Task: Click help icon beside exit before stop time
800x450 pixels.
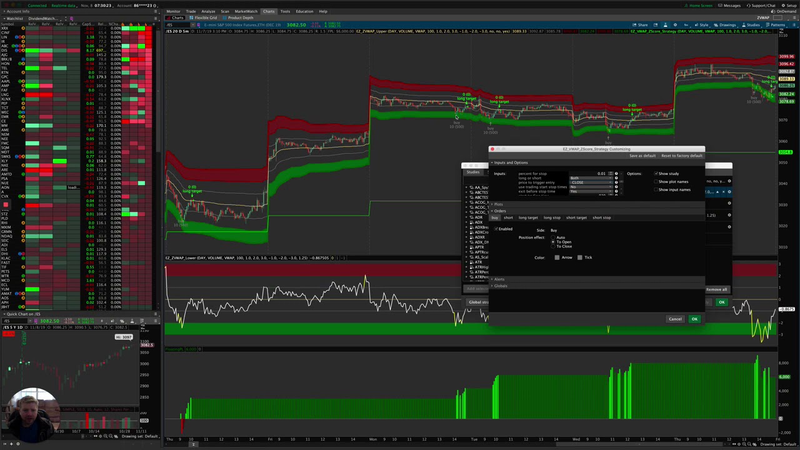Action: (616, 192)
